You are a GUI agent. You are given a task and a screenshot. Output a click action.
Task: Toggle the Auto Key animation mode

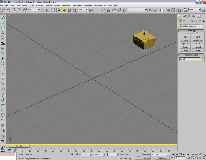coord(147,154)
